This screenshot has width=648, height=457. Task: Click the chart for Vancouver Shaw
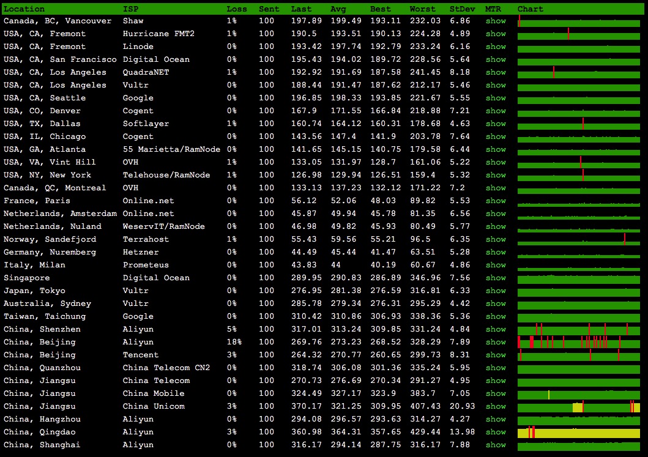579,21
